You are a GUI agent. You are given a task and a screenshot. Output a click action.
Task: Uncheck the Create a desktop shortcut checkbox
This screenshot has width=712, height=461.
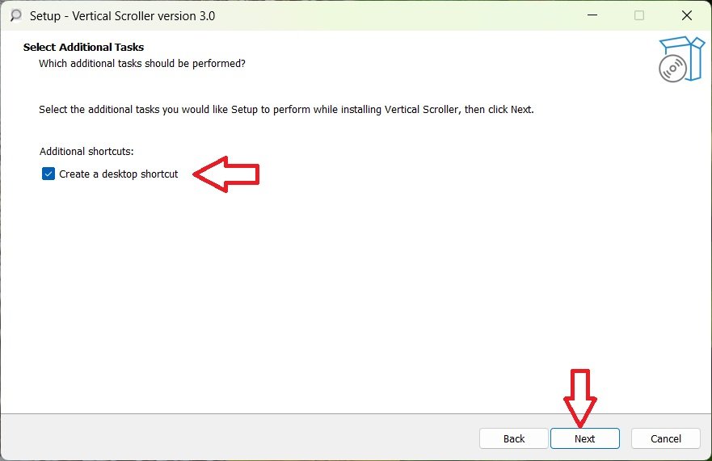point(48,174)
